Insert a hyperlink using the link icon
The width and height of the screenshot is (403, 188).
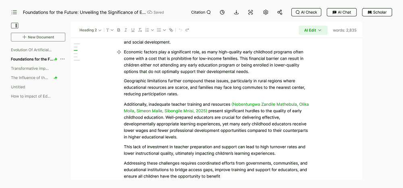(171, 30)
